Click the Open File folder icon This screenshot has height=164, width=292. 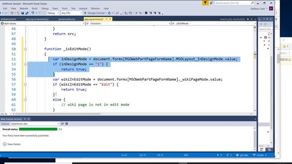(18, 13)
